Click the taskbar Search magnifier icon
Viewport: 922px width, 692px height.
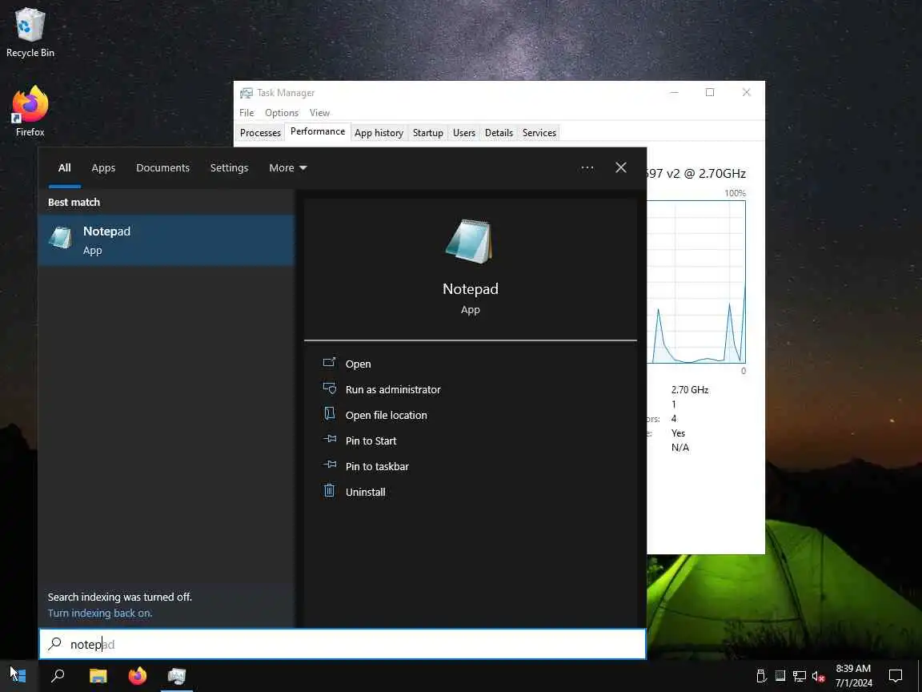tap(58, 675)
